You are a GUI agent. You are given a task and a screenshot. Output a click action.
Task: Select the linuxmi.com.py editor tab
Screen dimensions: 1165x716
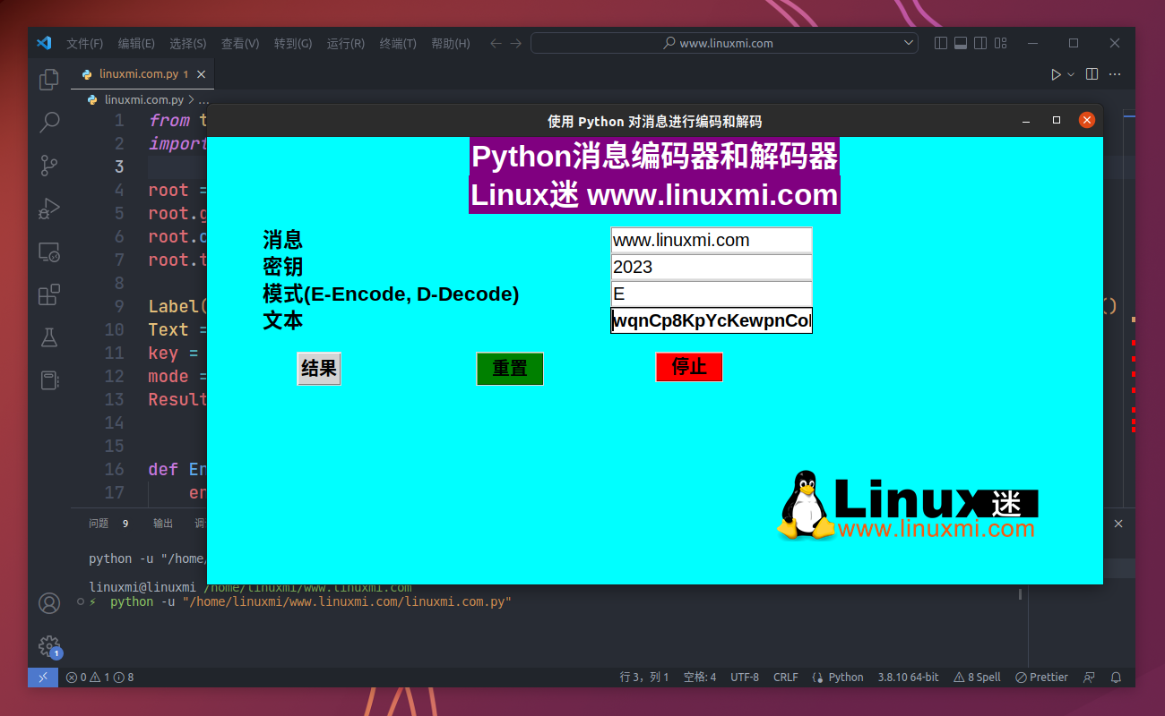[x=142, y=74]
